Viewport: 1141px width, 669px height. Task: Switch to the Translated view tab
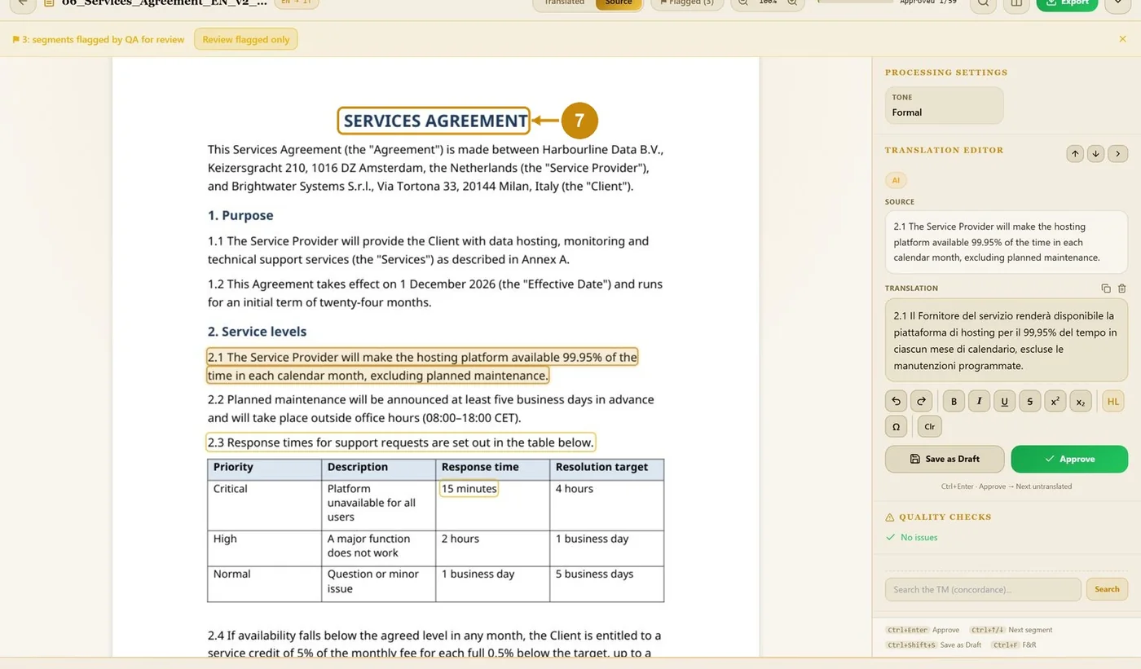565,3
